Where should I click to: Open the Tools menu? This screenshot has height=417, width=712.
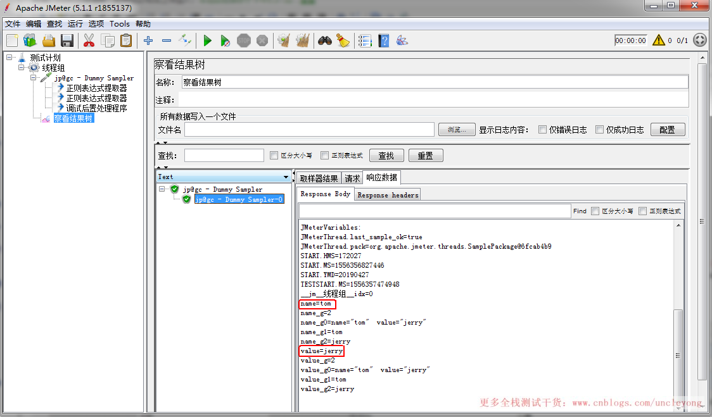click(x=120, y=23)
